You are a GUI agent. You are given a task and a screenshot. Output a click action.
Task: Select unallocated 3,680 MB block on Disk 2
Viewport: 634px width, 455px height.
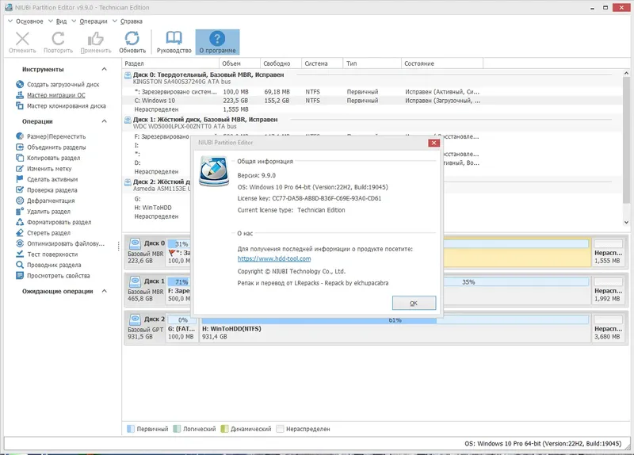[x=608, y=327]
